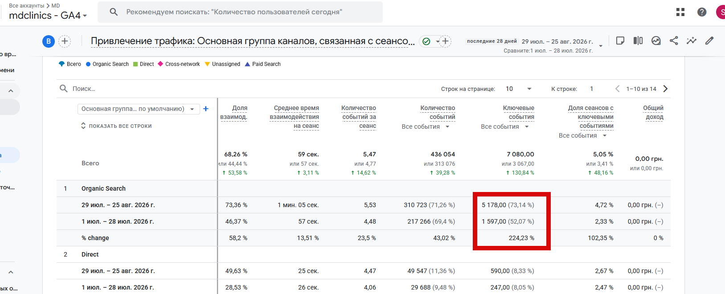
Task: Expand ПОКАЗАТЬ ВСЕ СТРОКИ toggle
Action: [x=116, y=126]
